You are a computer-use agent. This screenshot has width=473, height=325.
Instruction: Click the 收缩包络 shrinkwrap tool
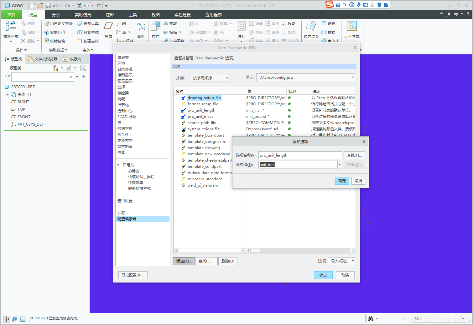55,41
